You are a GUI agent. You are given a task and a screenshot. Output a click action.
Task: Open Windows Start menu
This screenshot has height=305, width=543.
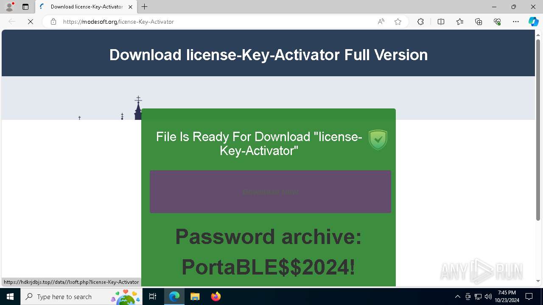(x=10, y=297)
